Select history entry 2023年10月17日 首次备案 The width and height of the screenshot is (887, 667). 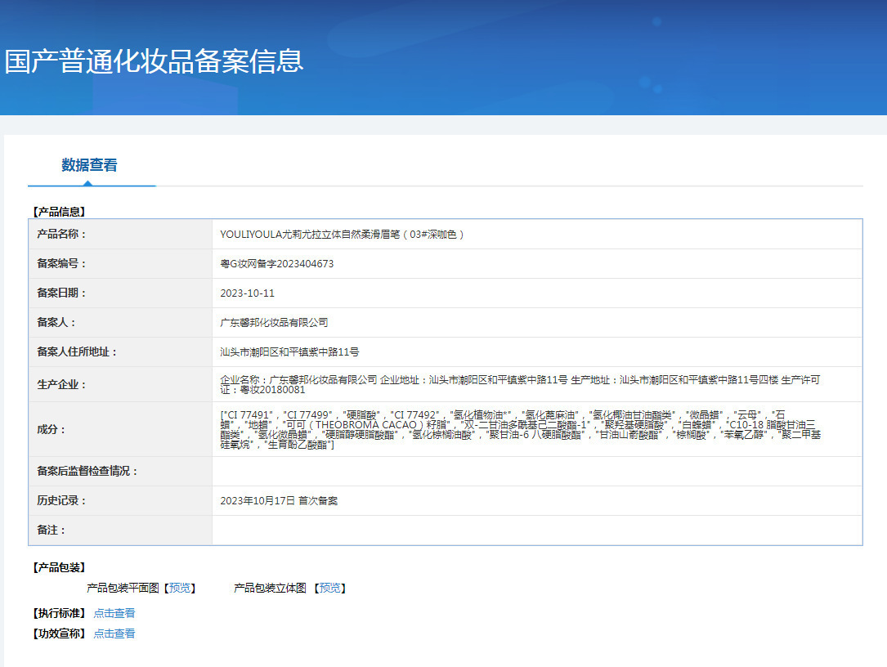(x=279, y=501)
